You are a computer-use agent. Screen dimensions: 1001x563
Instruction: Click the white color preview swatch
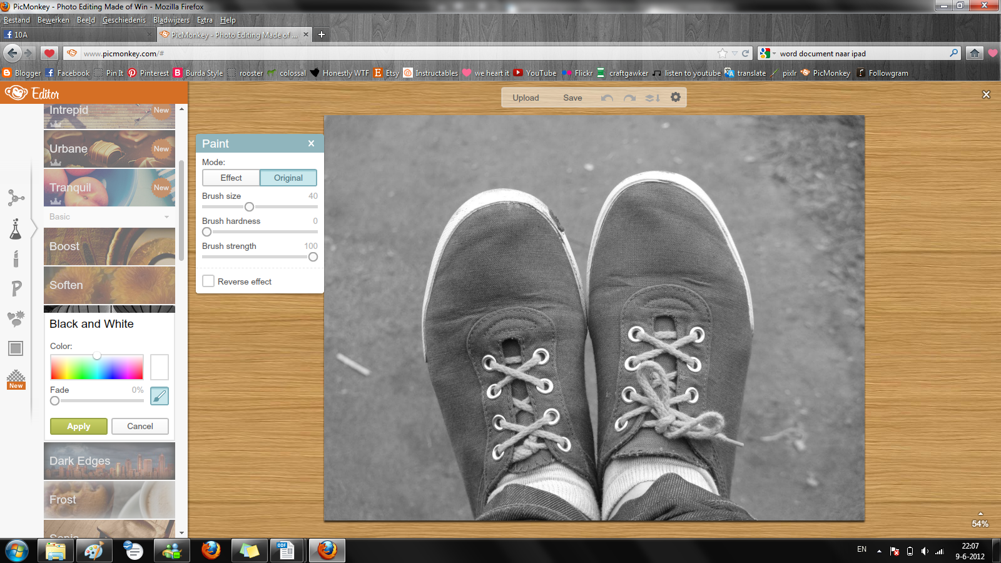click(160, 367)
